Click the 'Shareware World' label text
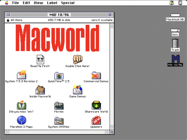The image size is (187, 140). tap(96, 111)
